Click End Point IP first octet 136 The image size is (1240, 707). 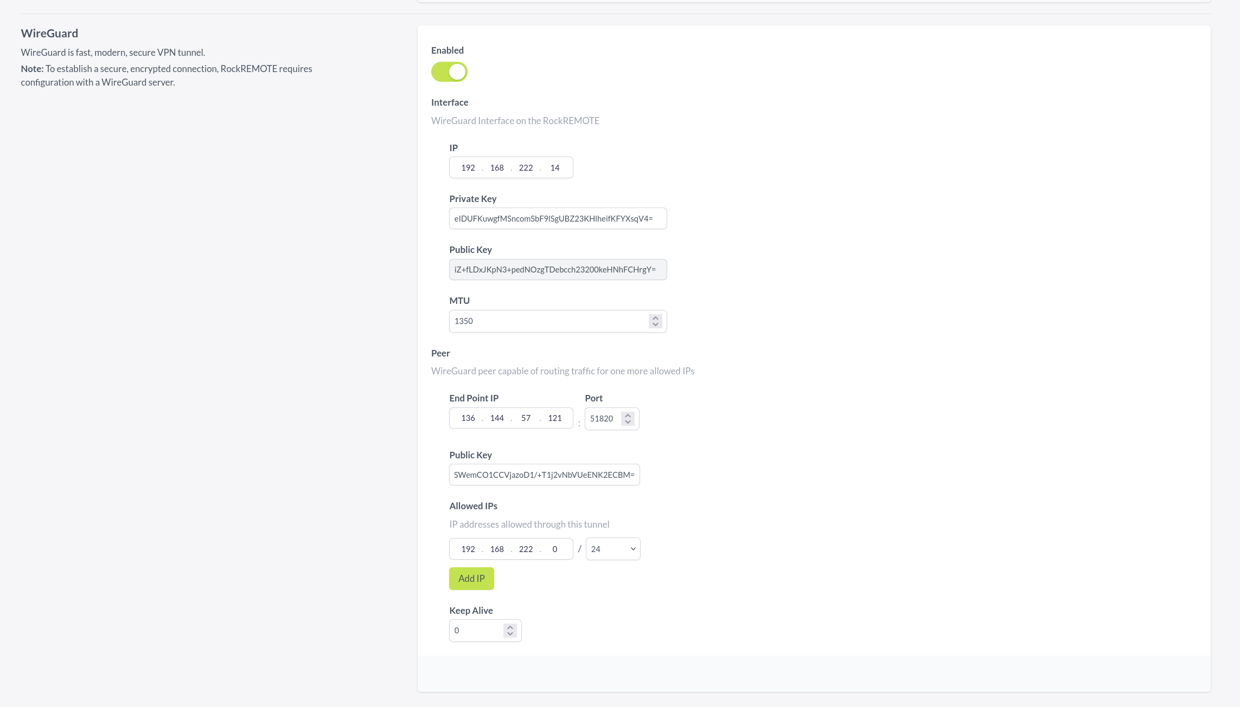tap(468, 418)
